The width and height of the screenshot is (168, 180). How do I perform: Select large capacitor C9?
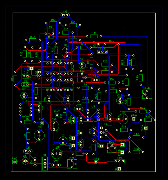tap(39, 135)
